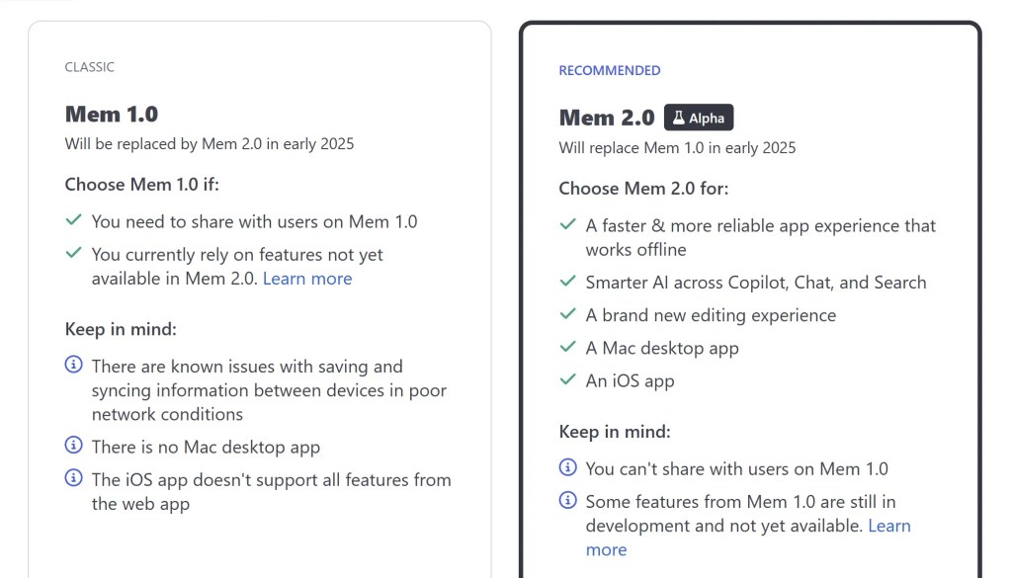1012x578 pixels.
Task: Open Learn more link in Mem 2.0 card
Action: pos(888,526)
